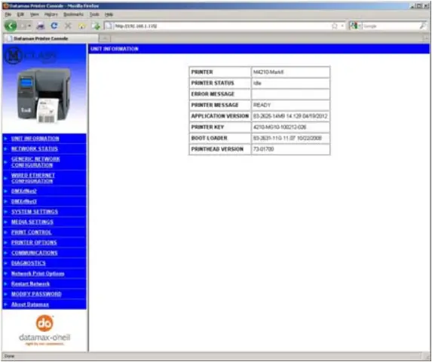Screen dimensions: 432x362
Task: Open the Edit menu
Action: (x=20, y=14)
